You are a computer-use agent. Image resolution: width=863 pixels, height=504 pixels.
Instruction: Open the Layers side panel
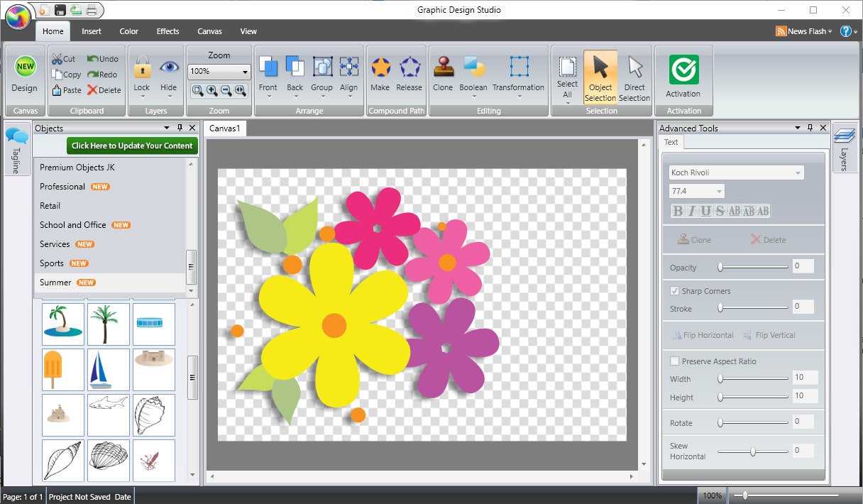tap(845, 147)
